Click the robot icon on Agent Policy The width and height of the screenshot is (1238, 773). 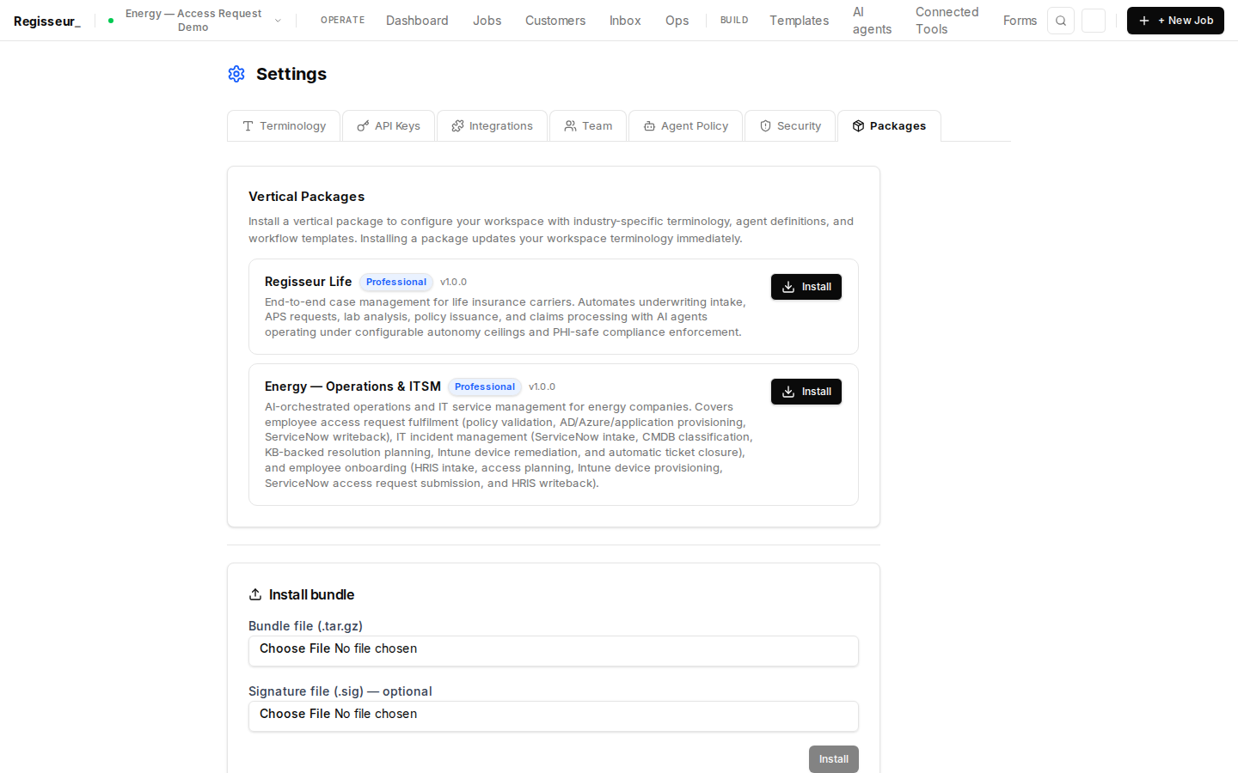(649, 126)
